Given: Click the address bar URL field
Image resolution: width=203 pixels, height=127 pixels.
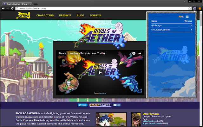Looking at the screenshot, I should click(104, 9).
